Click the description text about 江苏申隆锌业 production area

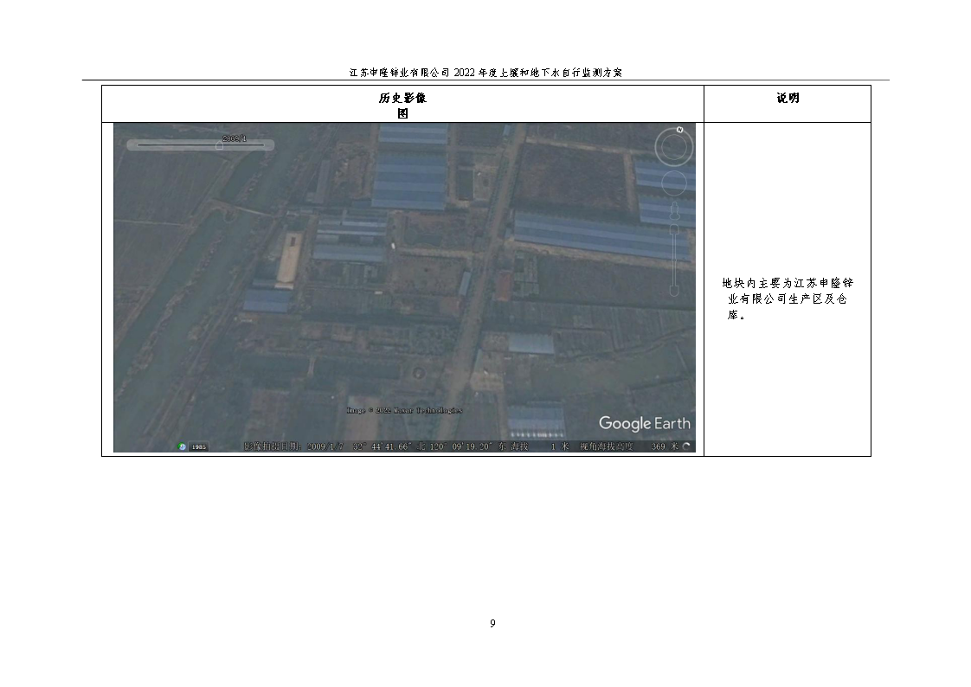coord(787,299)
